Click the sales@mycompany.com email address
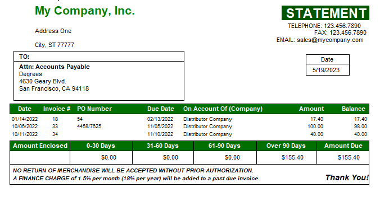 coord(330,40)
